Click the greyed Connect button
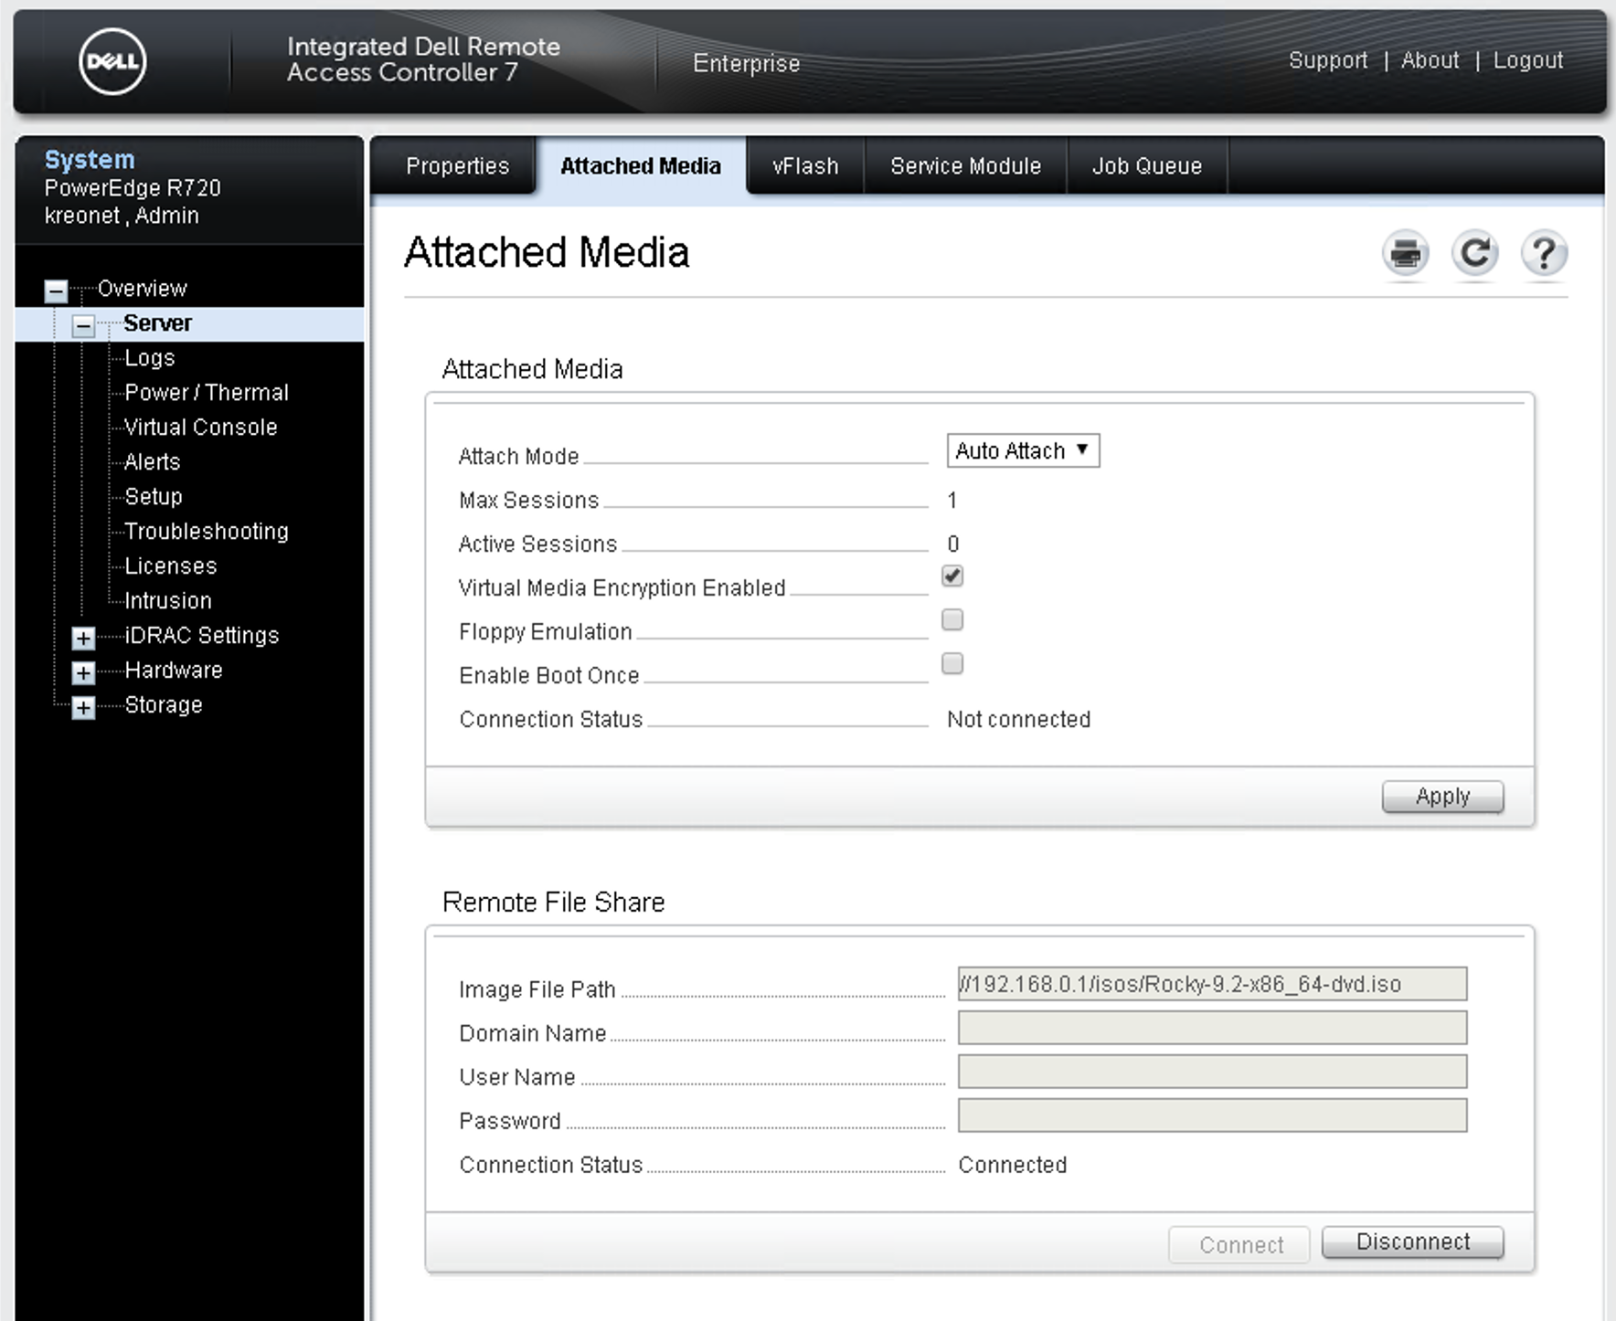This screenshot has width=1616, height=1321. [x=1240, y=1244]
